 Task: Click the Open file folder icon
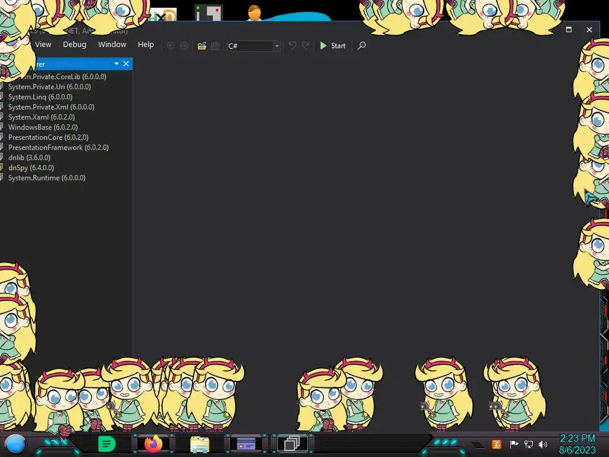coord(202,46)
